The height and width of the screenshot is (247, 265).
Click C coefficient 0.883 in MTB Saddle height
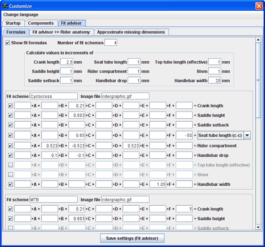[77, 219]
